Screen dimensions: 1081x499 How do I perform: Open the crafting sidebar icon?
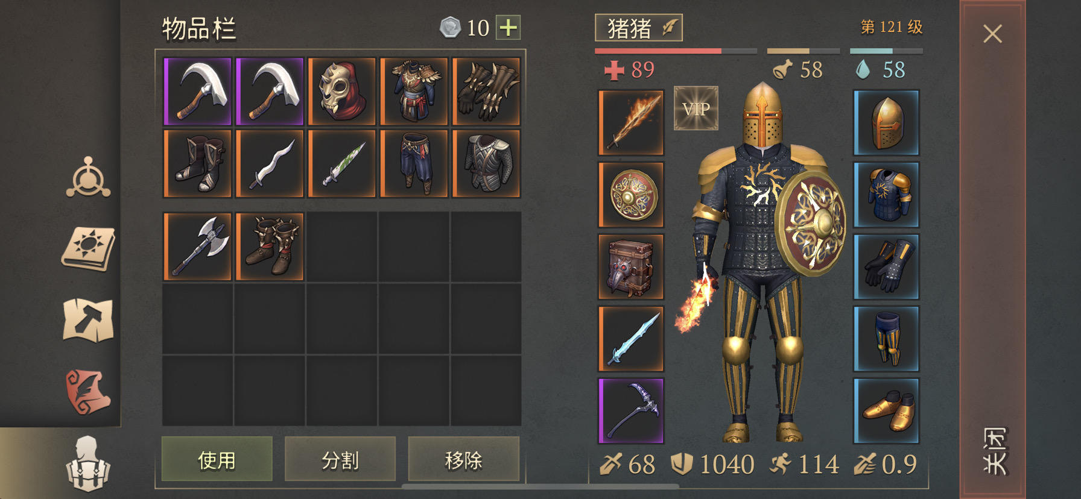pos(88,178)
